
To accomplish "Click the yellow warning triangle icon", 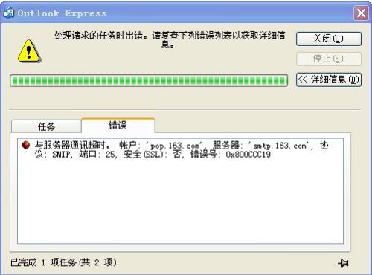I will tap(29, 51).
